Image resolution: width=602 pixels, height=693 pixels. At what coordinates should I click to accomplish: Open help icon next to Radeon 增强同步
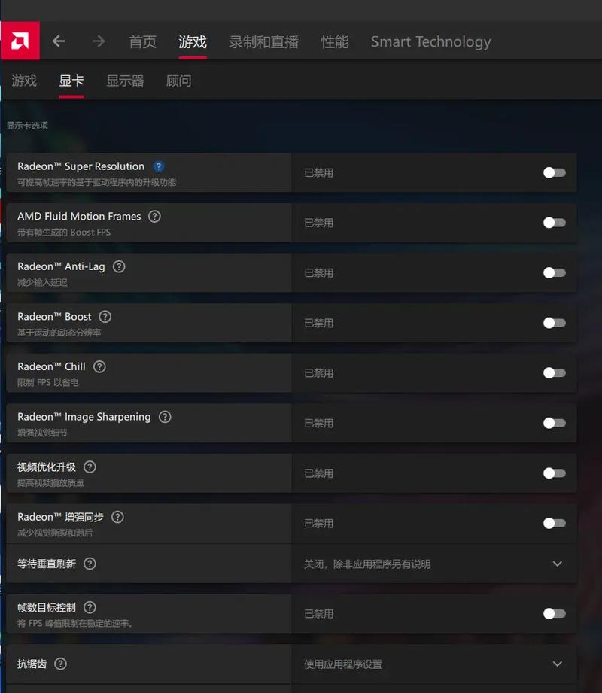tap(117, 517)
